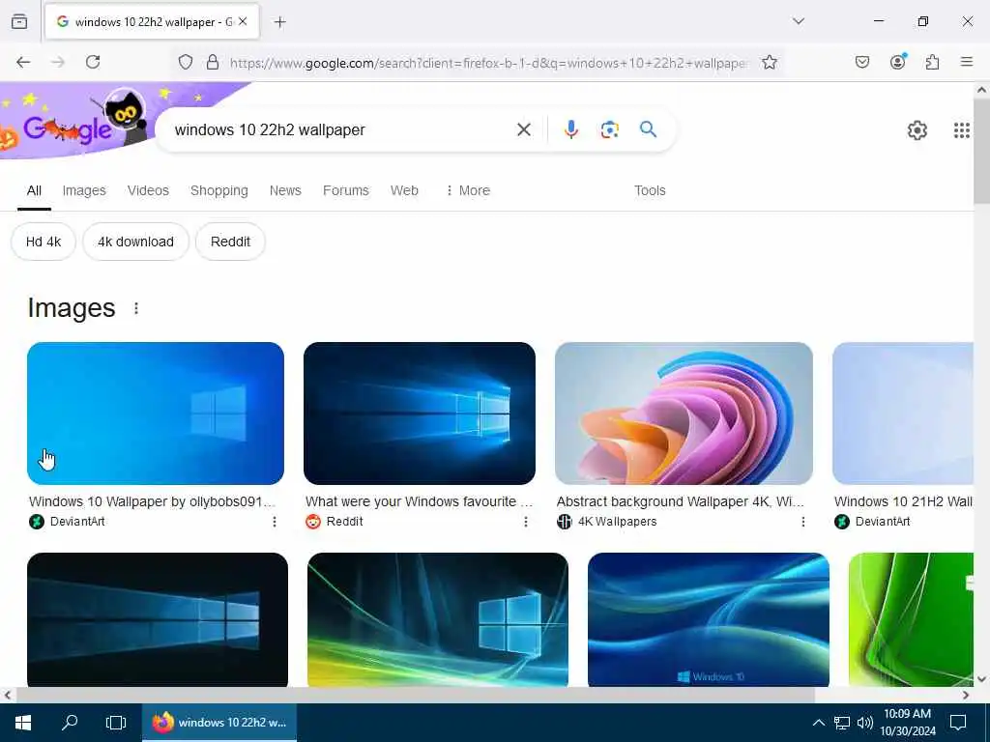Image resolution: width=990 pixels, height=742 pixels.
Task: Save page to Pocket
Action: pyautogui.click(x=862, y=62)
